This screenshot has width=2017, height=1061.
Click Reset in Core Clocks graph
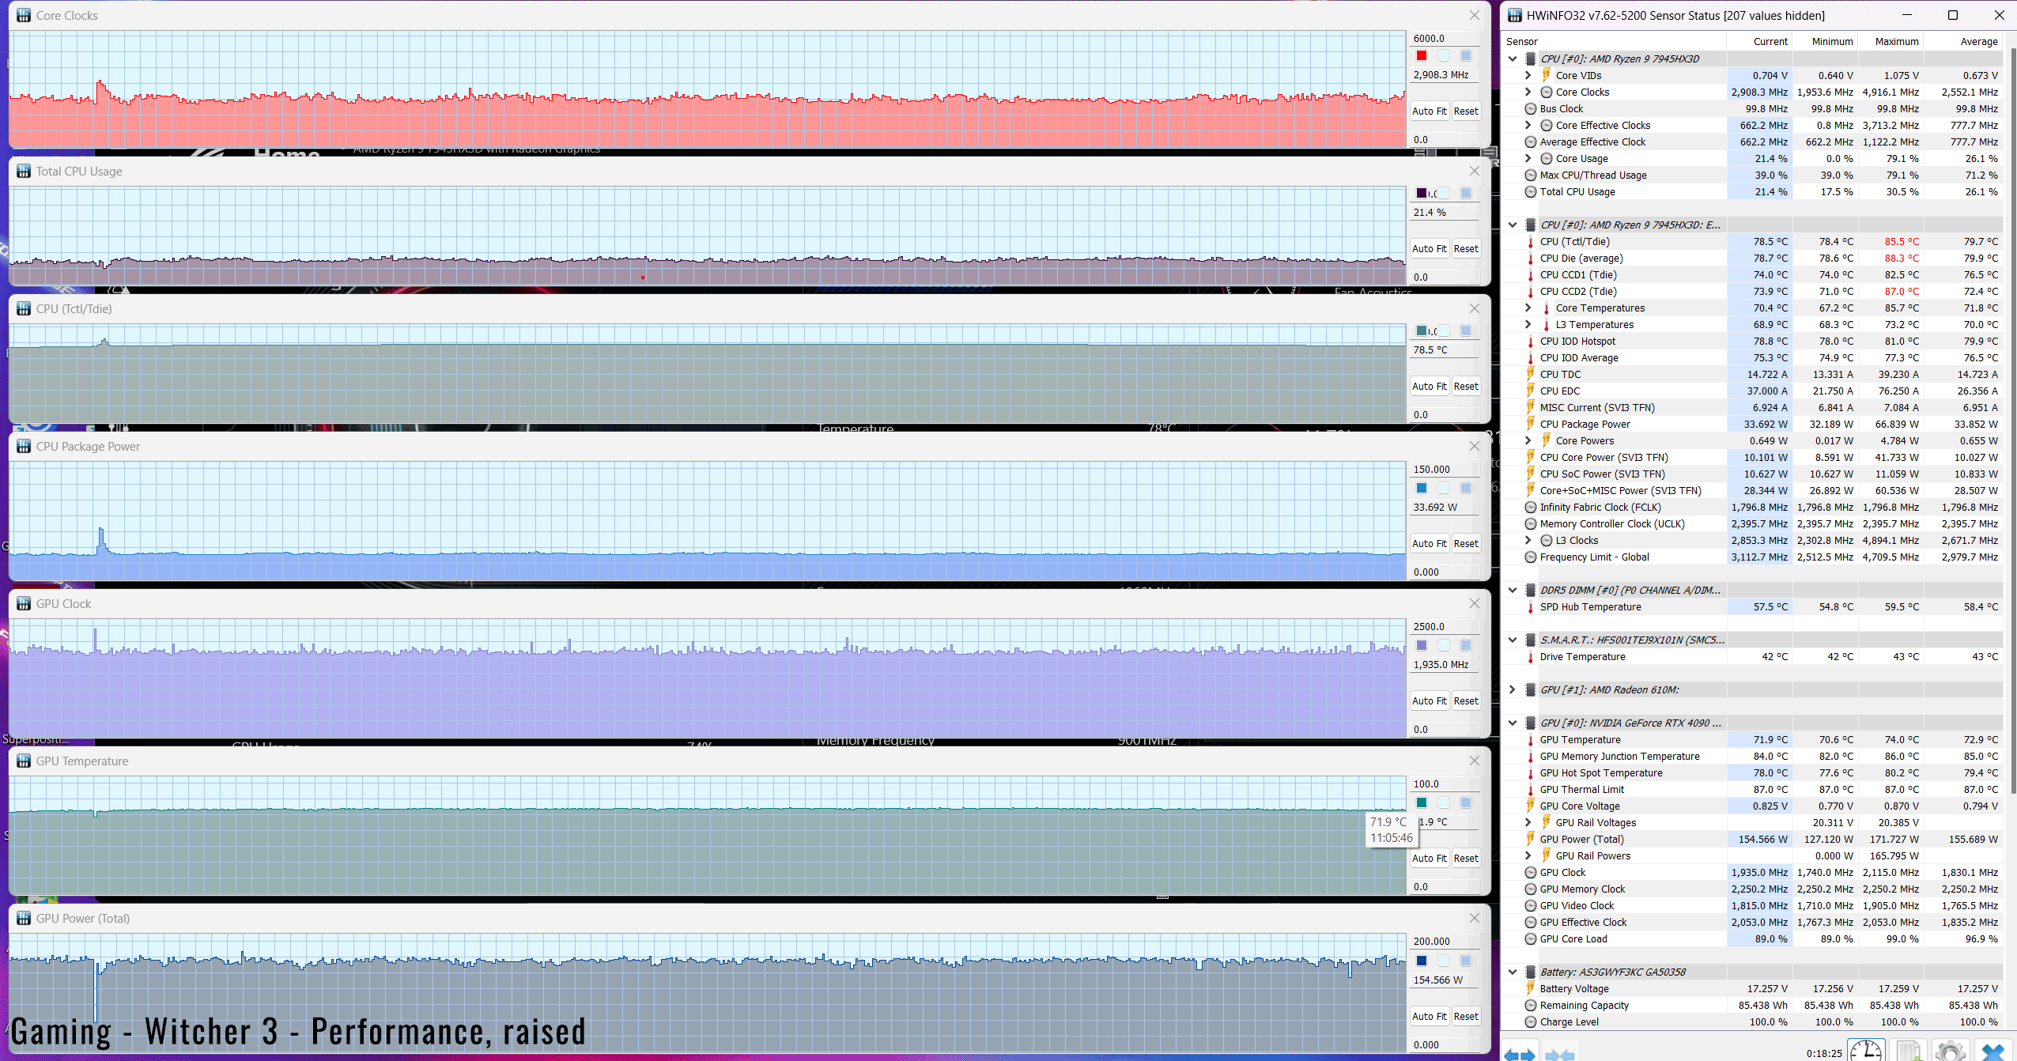coord(1465,111)
